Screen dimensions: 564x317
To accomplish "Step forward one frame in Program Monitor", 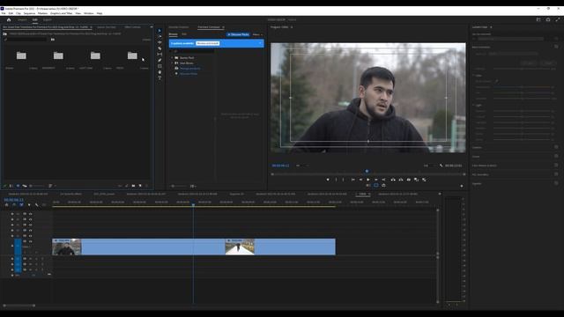I will click(x=376, y=180).
